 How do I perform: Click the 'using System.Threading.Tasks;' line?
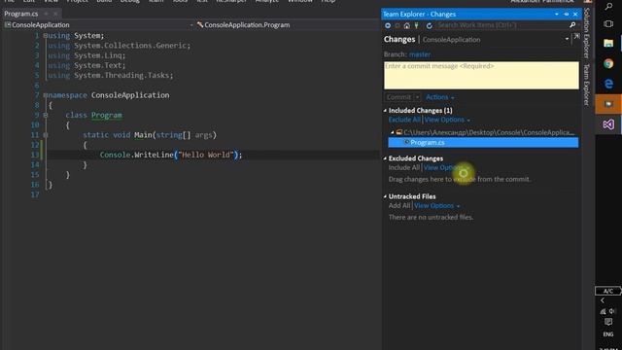click(x=110, y=76)
